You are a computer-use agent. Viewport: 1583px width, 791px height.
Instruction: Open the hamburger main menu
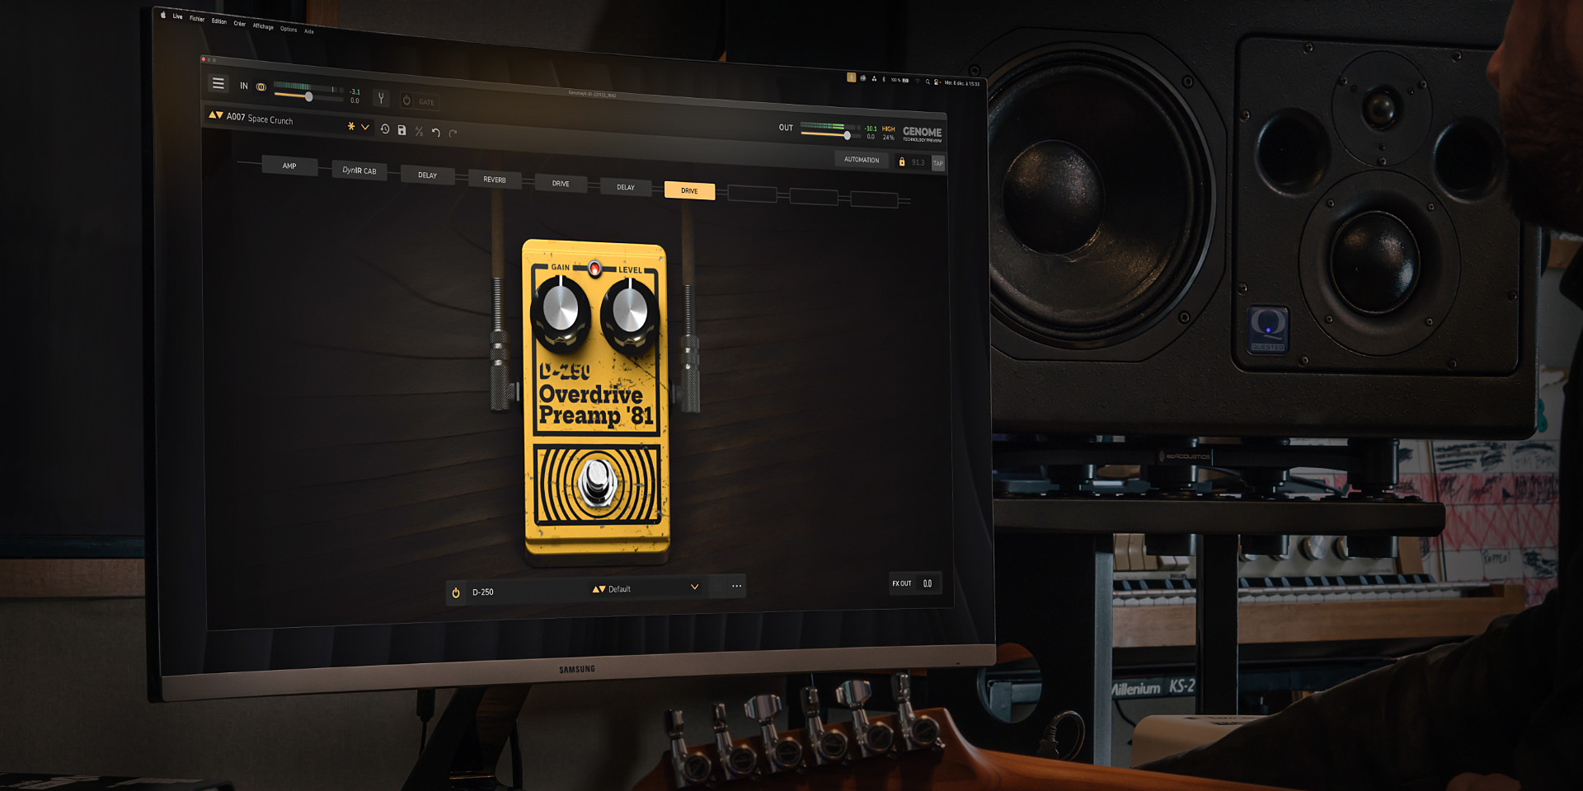point(218,83)
